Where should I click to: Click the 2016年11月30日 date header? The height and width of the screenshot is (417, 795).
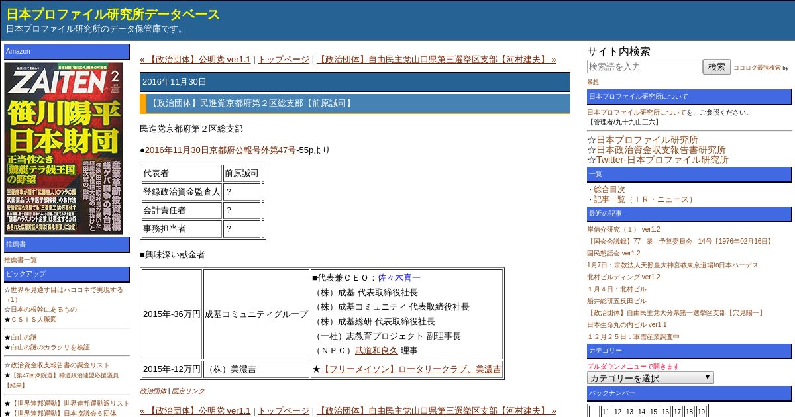coord(354,82)
